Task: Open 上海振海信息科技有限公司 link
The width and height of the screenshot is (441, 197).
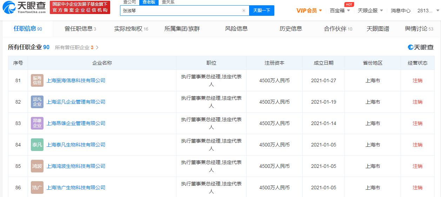Action: tap(76, 80)
